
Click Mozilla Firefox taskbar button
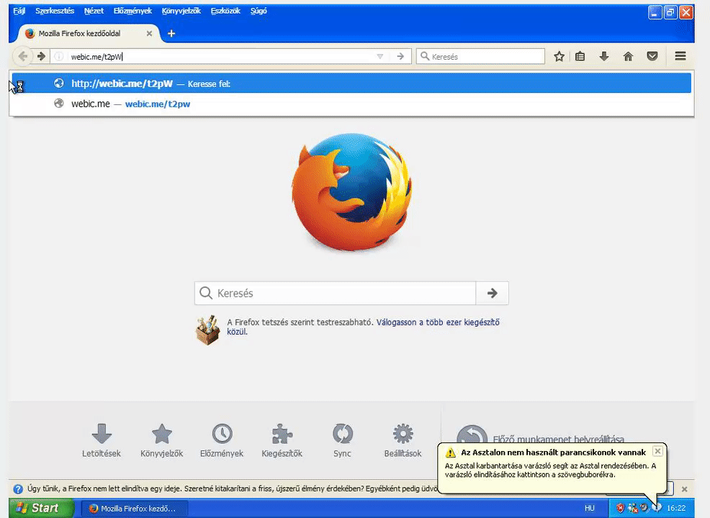[x=135, y=509]
